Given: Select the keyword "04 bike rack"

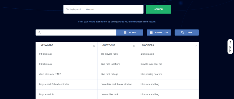Looking at the screenshot, I should (x=45, y=54).
